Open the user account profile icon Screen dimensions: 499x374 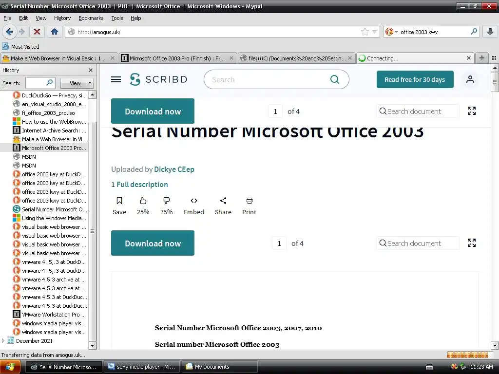470,79
